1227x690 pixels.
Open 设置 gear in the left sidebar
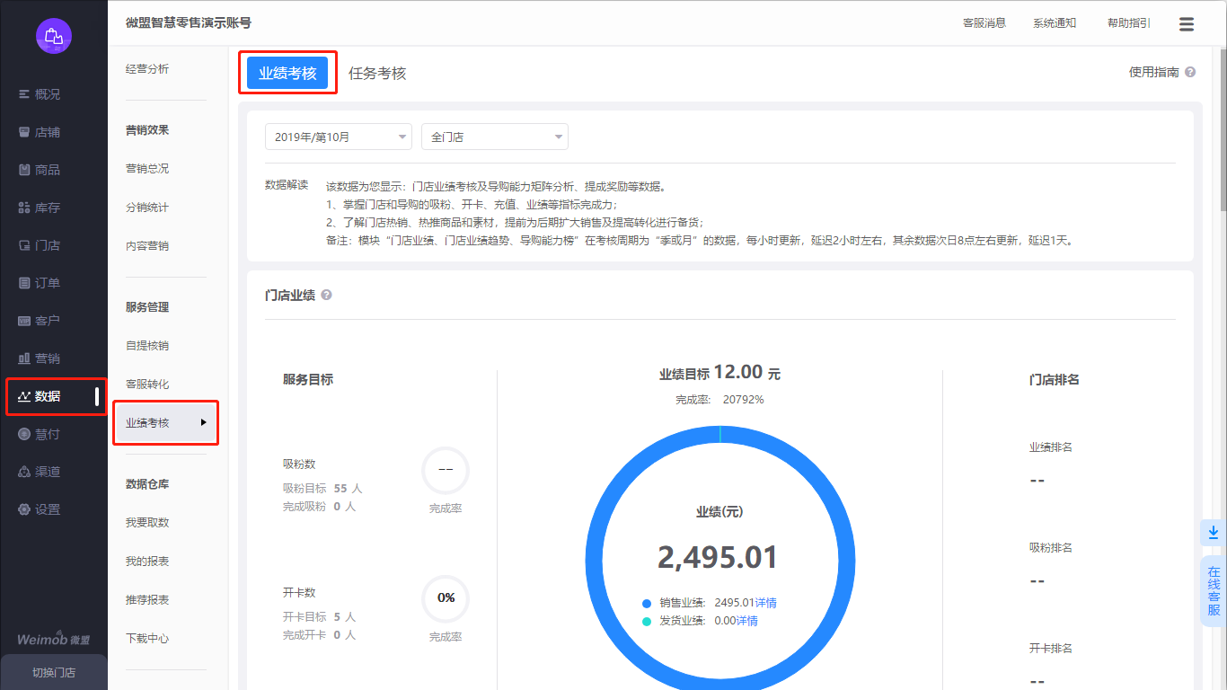[x=47, y=509]
